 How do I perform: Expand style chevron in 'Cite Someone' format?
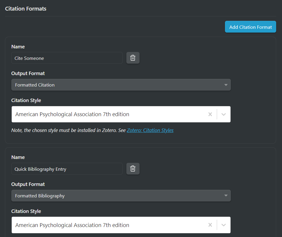click(224, 114)
